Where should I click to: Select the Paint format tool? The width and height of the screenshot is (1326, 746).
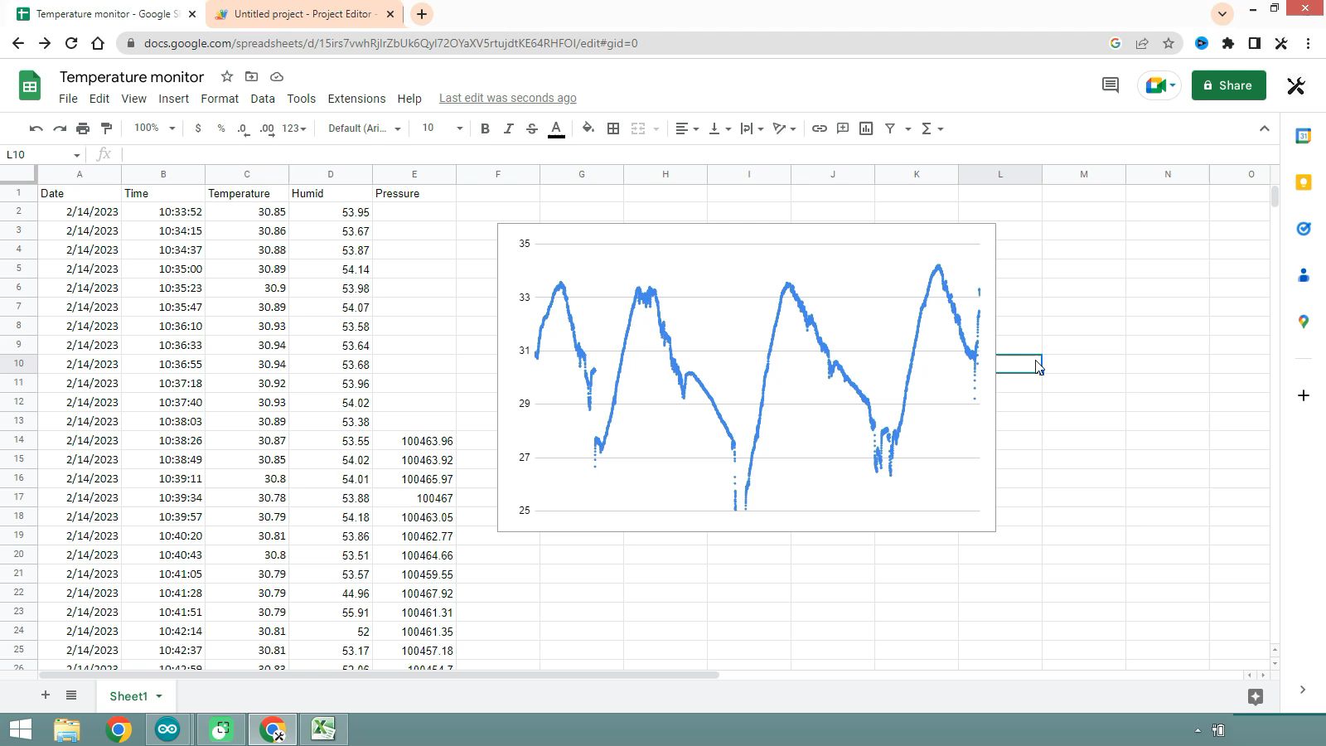click(106, 128)
